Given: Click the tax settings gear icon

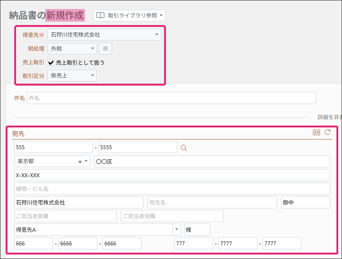Looking at the screenshot, I should [105, 49].
